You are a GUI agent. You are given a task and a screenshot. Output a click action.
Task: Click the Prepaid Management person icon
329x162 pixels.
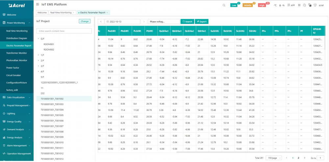[x=4, y=105]
